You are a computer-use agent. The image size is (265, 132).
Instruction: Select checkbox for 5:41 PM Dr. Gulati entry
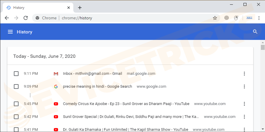[16, 129]
